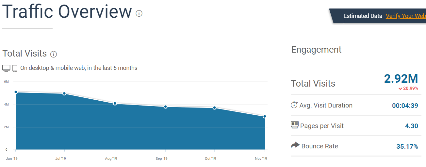The height and width of the screenshot is (167, 426).
Task: Select the Jun '19 data point on chart
Action: (16, 92)
